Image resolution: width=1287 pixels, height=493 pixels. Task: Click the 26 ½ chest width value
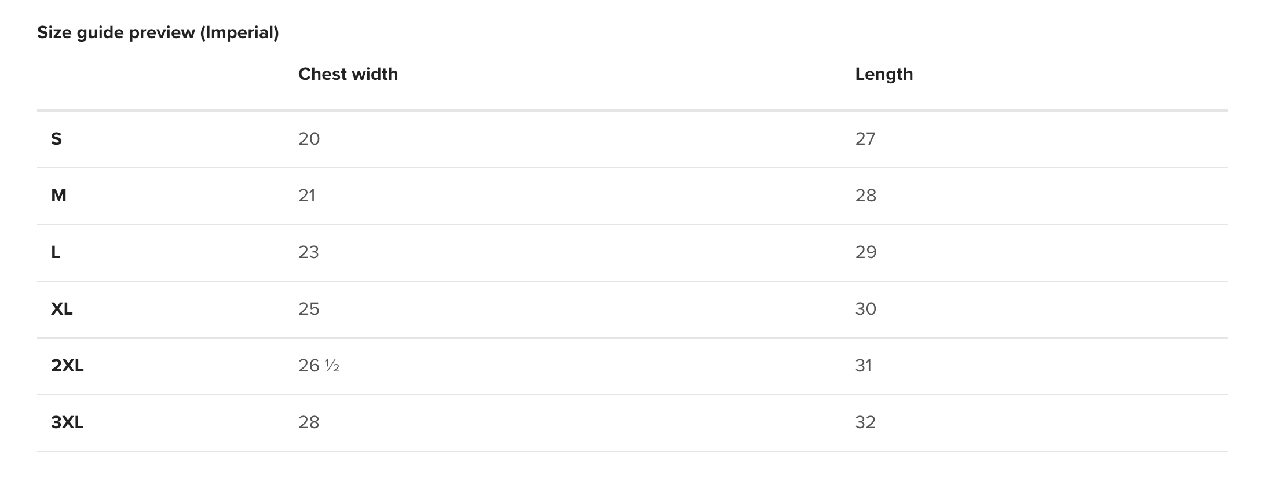click(319, 366)
